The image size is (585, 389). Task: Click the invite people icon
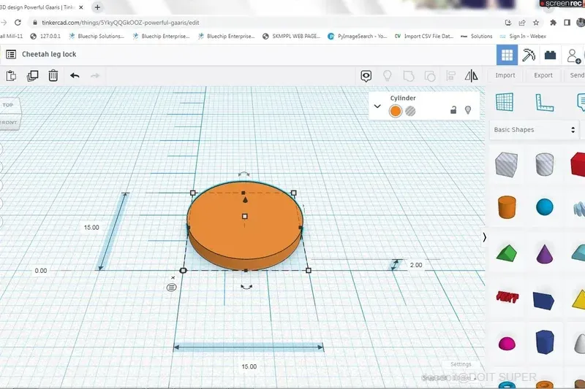click(573, 56)
